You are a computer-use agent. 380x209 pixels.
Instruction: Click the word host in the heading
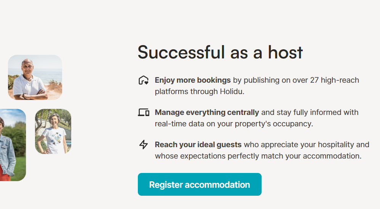(285, 52)
